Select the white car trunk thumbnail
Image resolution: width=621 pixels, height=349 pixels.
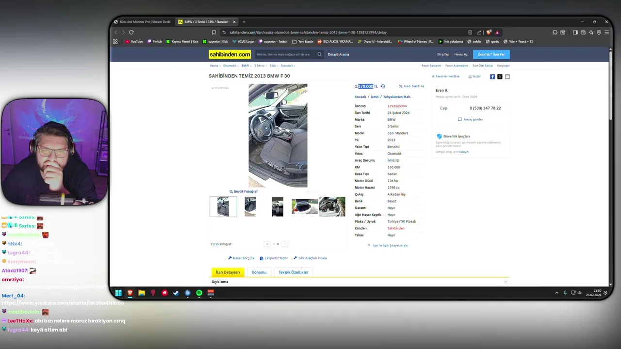pyautogui.click(x=305, y=206)
